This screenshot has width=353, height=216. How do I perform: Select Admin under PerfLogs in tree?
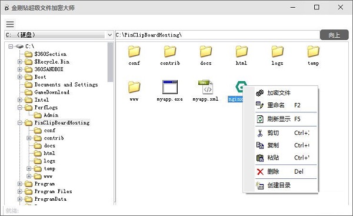[51, 115]
